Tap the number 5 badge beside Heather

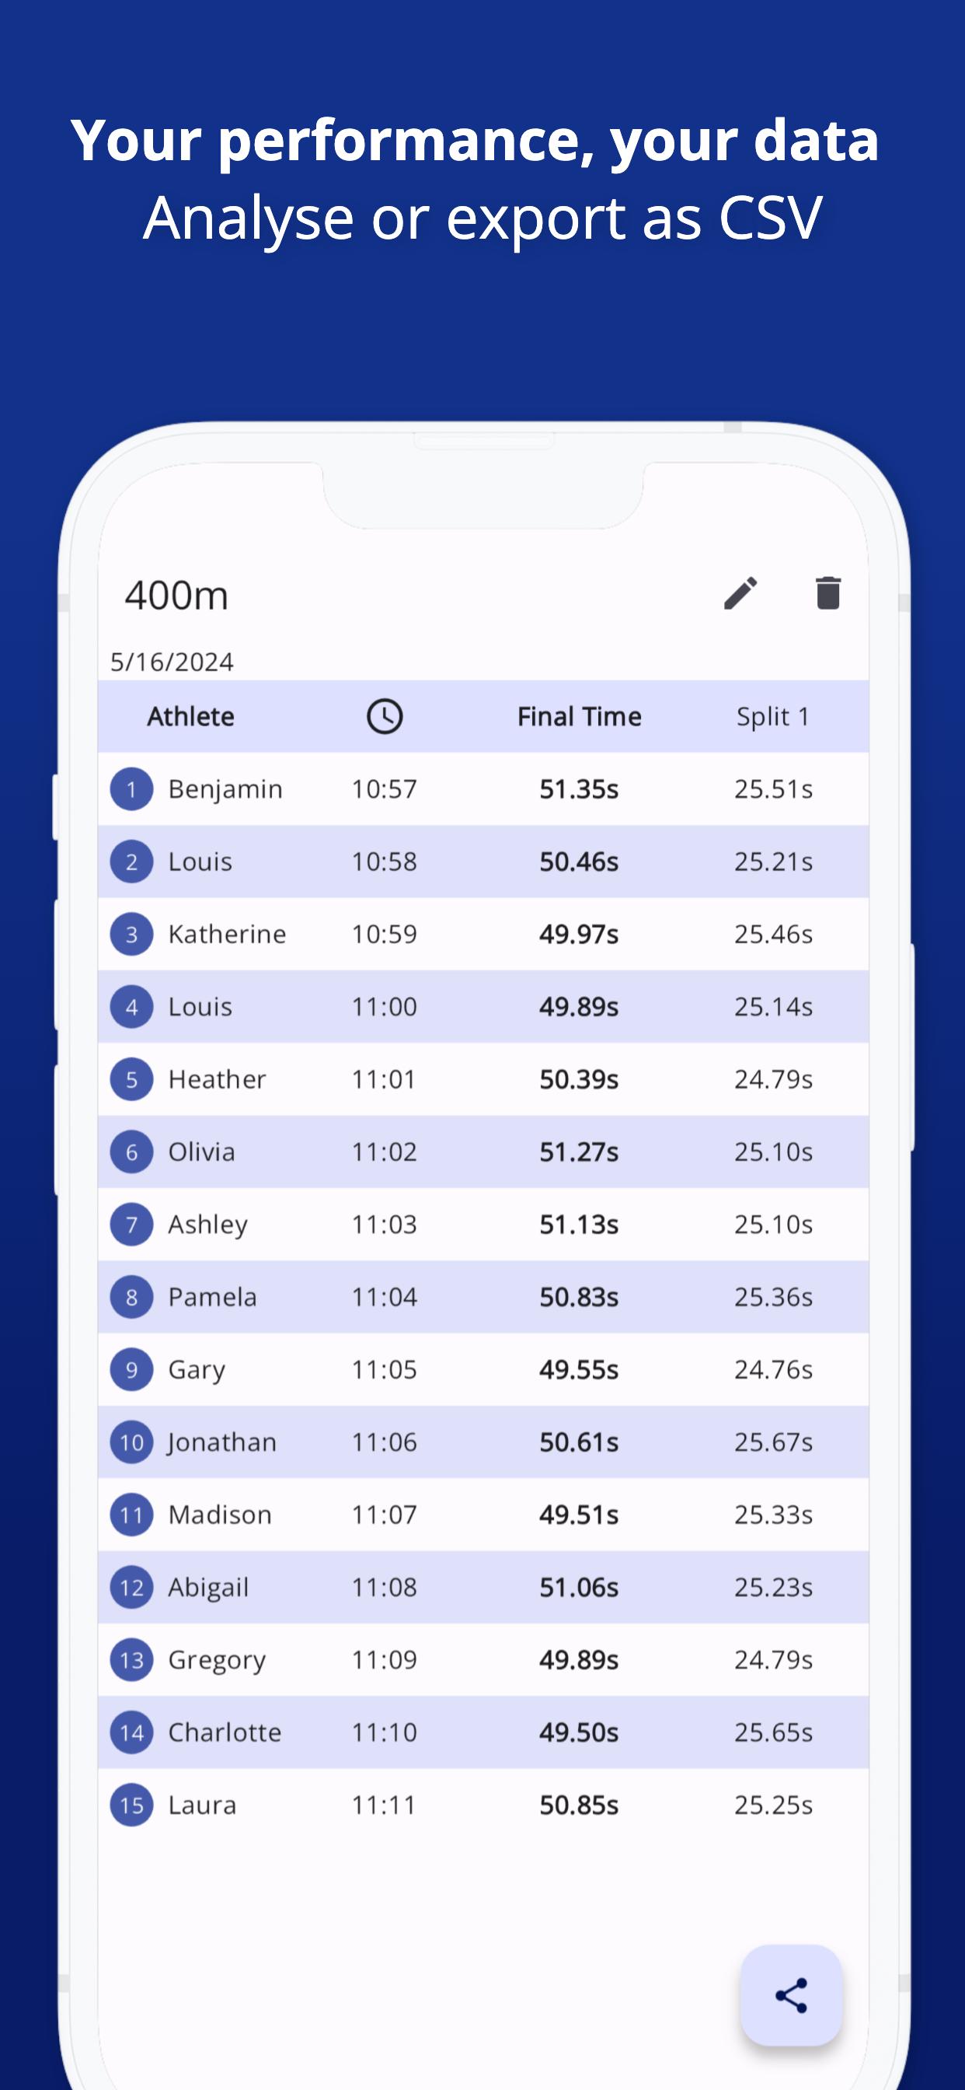(131, 1079)
